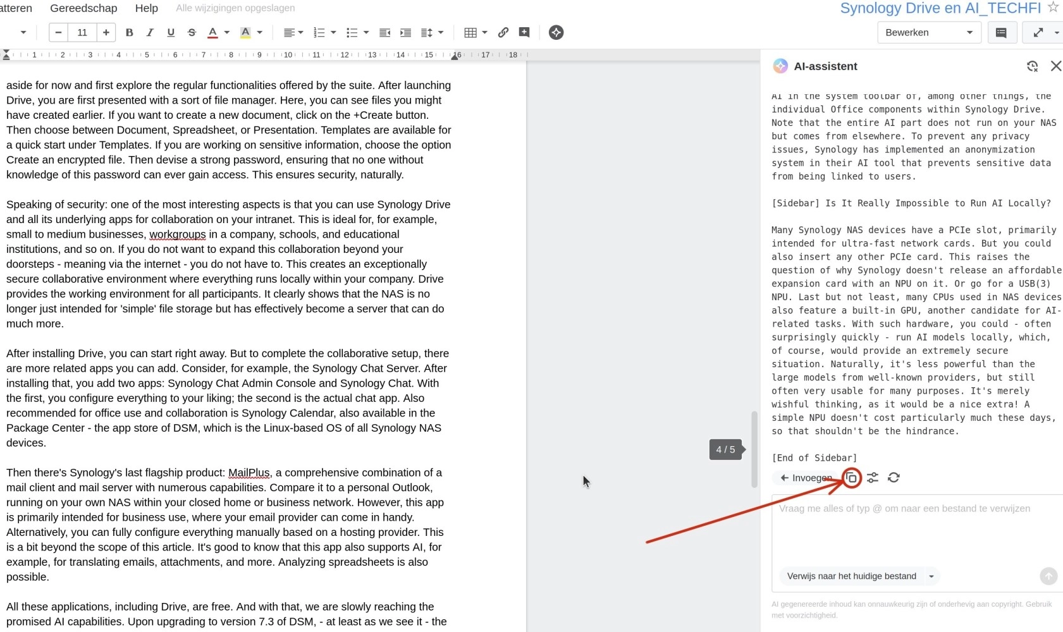
Task: Open the AI assistant from the toolbar
Action: click(556, 32)
